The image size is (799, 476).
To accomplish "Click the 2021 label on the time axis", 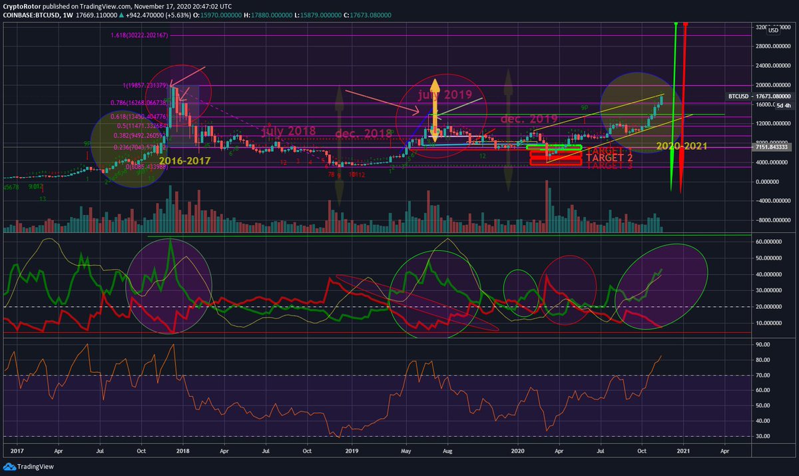I will click(x=683, y=451).
